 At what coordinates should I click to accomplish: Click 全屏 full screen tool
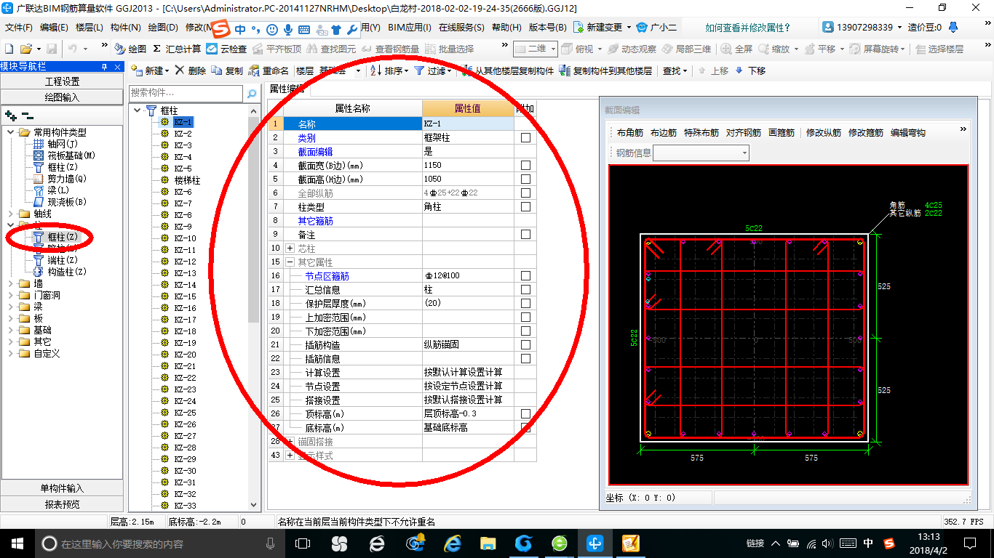click(x=737, y=49)
